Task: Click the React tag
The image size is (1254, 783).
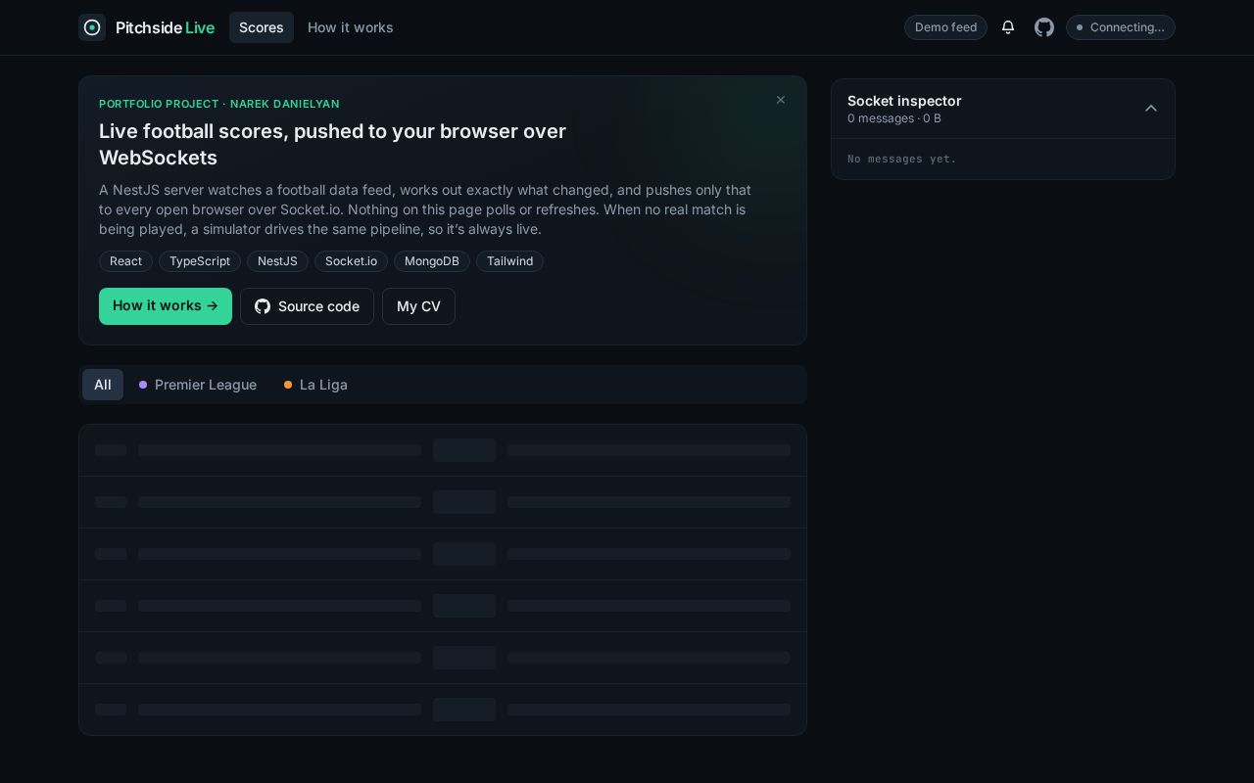Action: 125,261
